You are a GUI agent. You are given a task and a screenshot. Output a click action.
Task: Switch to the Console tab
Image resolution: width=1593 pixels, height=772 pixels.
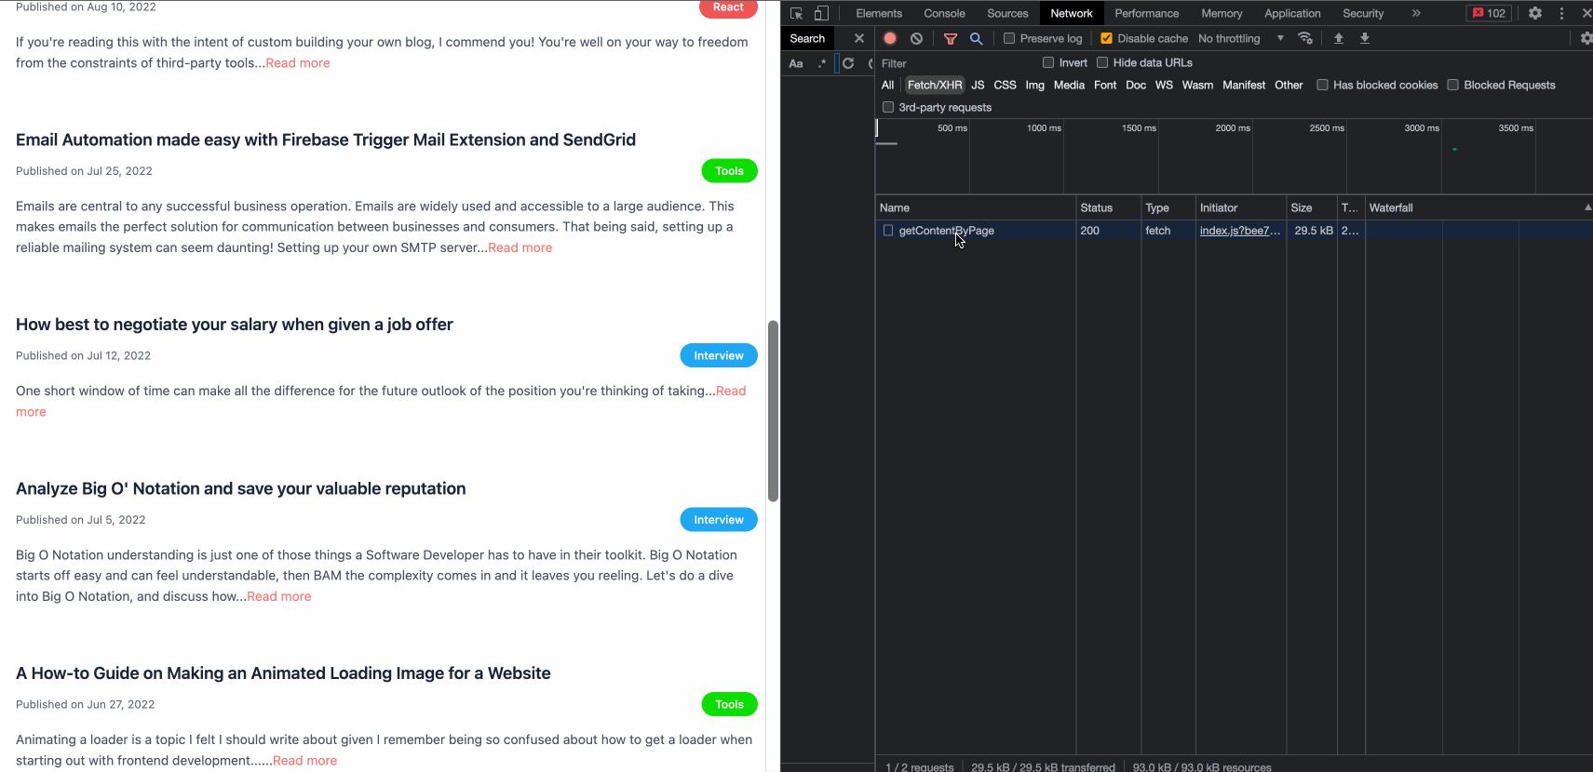(x=944, y=13)
